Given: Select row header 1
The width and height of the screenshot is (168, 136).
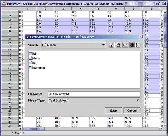Looking at the screenshot, I should tap(10, 12).
